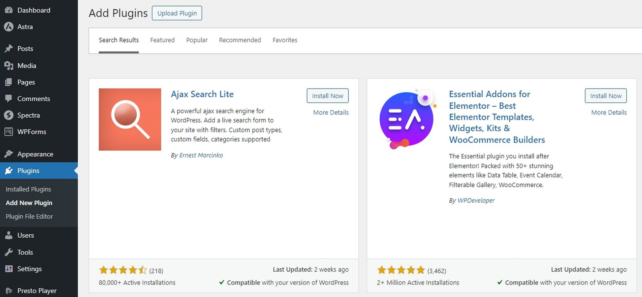The width and height of the screenshot is (642, 297).
Task: Click the (218) ratings count
Action: click(x=156, y=271)
